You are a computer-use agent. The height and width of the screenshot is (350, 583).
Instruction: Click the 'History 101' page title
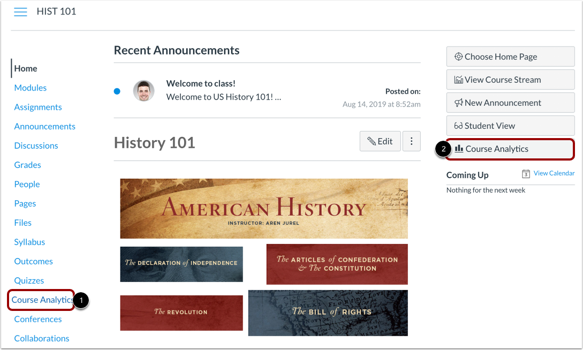tap(154, 143)
